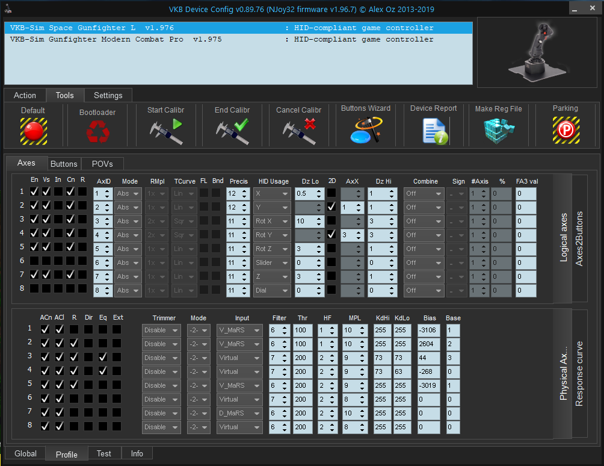Viewport: 604px width, 466px height.
Task: Disable Vs checkbox for logical axis 1
Action: click(46, 191)
